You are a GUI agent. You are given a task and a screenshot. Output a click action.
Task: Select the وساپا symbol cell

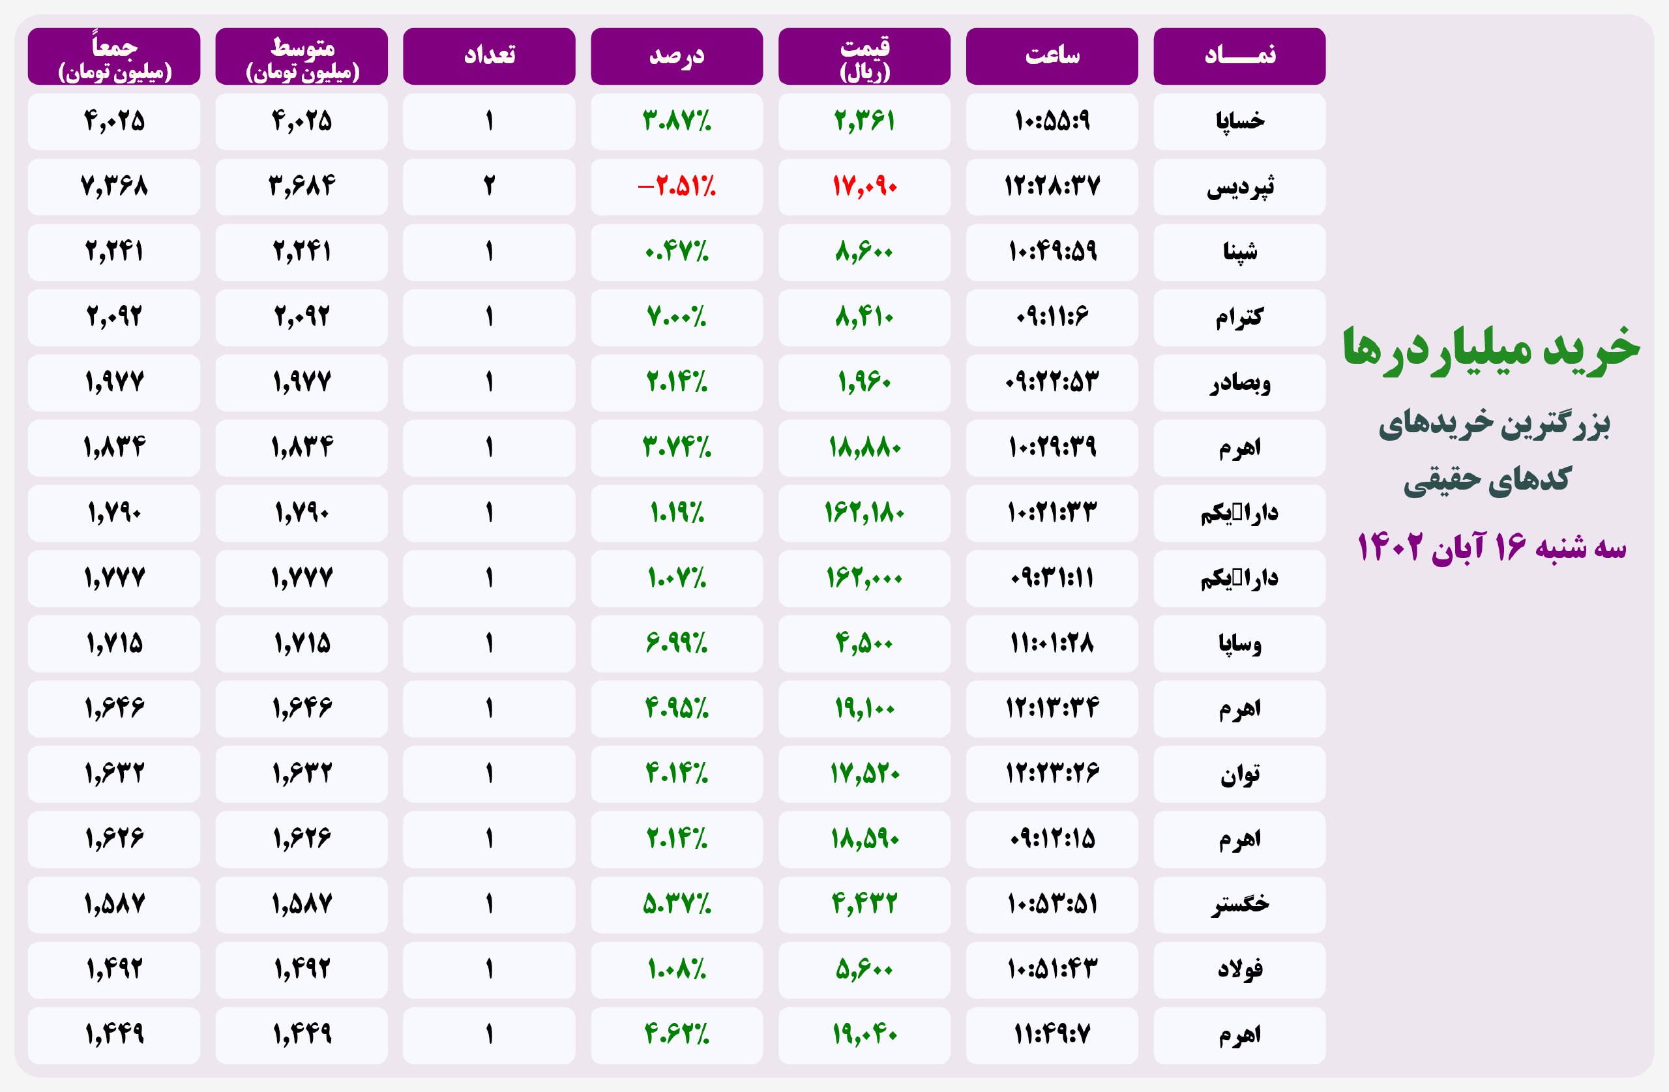coord(1239,643)
